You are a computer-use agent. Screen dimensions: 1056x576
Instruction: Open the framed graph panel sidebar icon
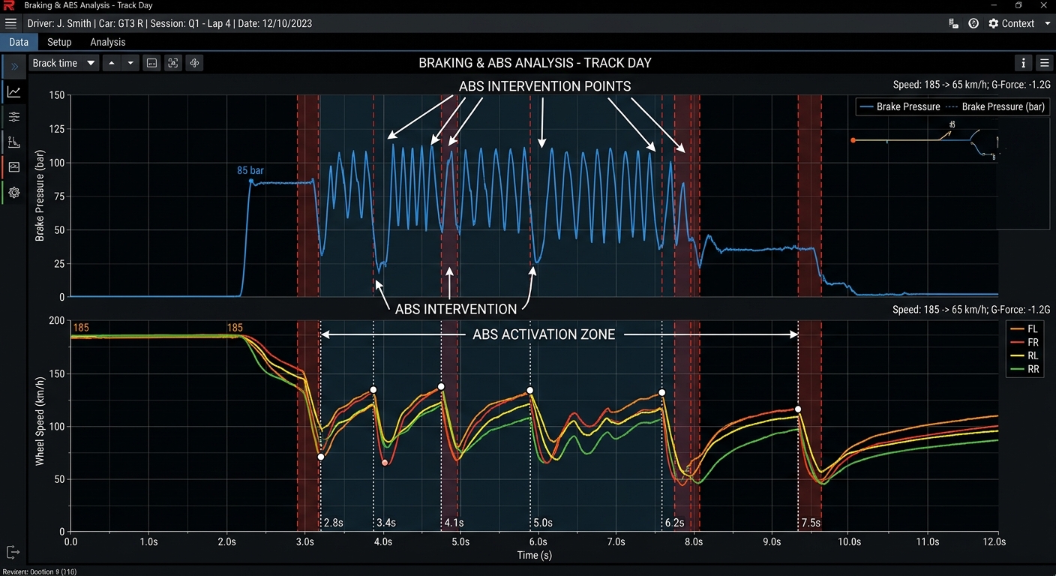(x=14, y=166)
